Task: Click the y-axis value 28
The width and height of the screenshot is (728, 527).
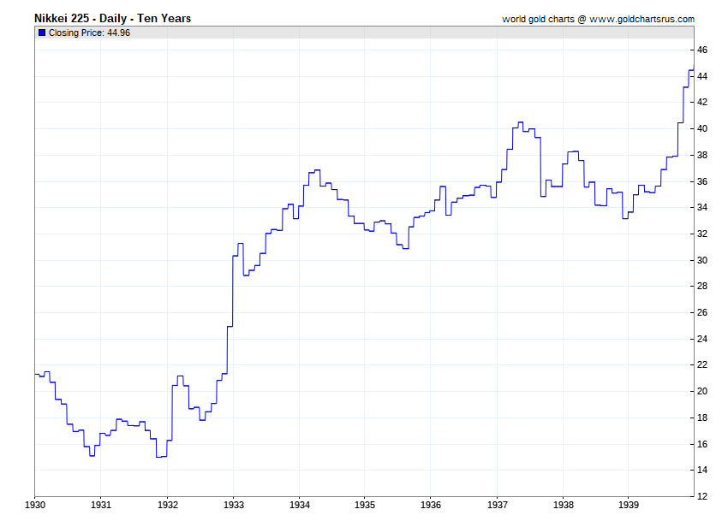Action: tap(702, 286)
